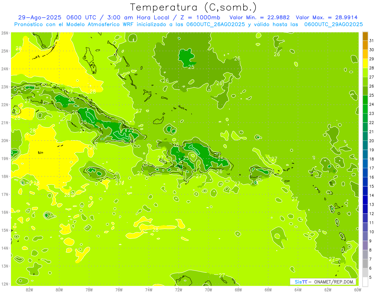Click the gray legend swatch between 6 and 7
Screen dimensions: 380x294
365,264
